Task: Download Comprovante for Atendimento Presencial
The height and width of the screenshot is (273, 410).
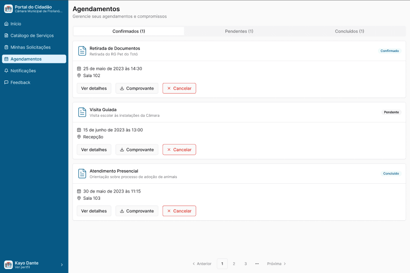Action: coord(137,211)
